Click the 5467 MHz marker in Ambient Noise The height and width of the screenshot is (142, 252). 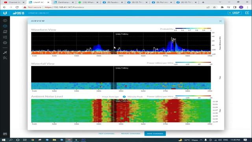coord(122,101)
